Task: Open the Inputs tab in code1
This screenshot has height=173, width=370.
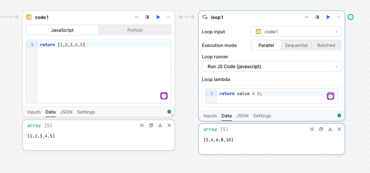Action: [x=34, y=112]
